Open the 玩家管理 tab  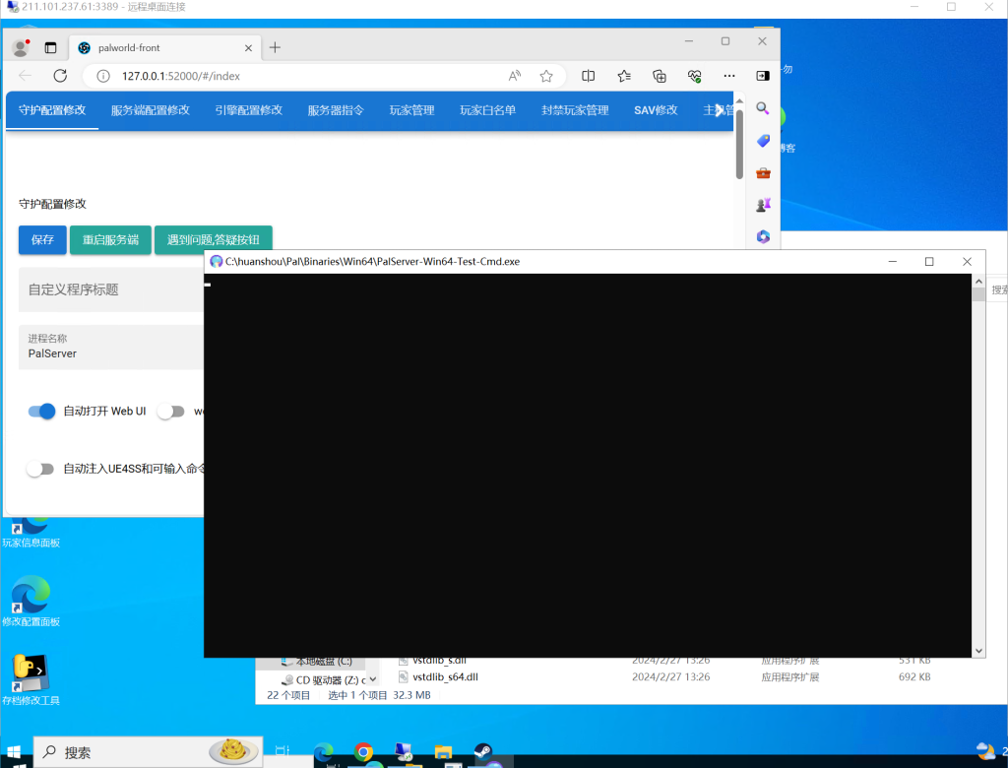(412, 110)
